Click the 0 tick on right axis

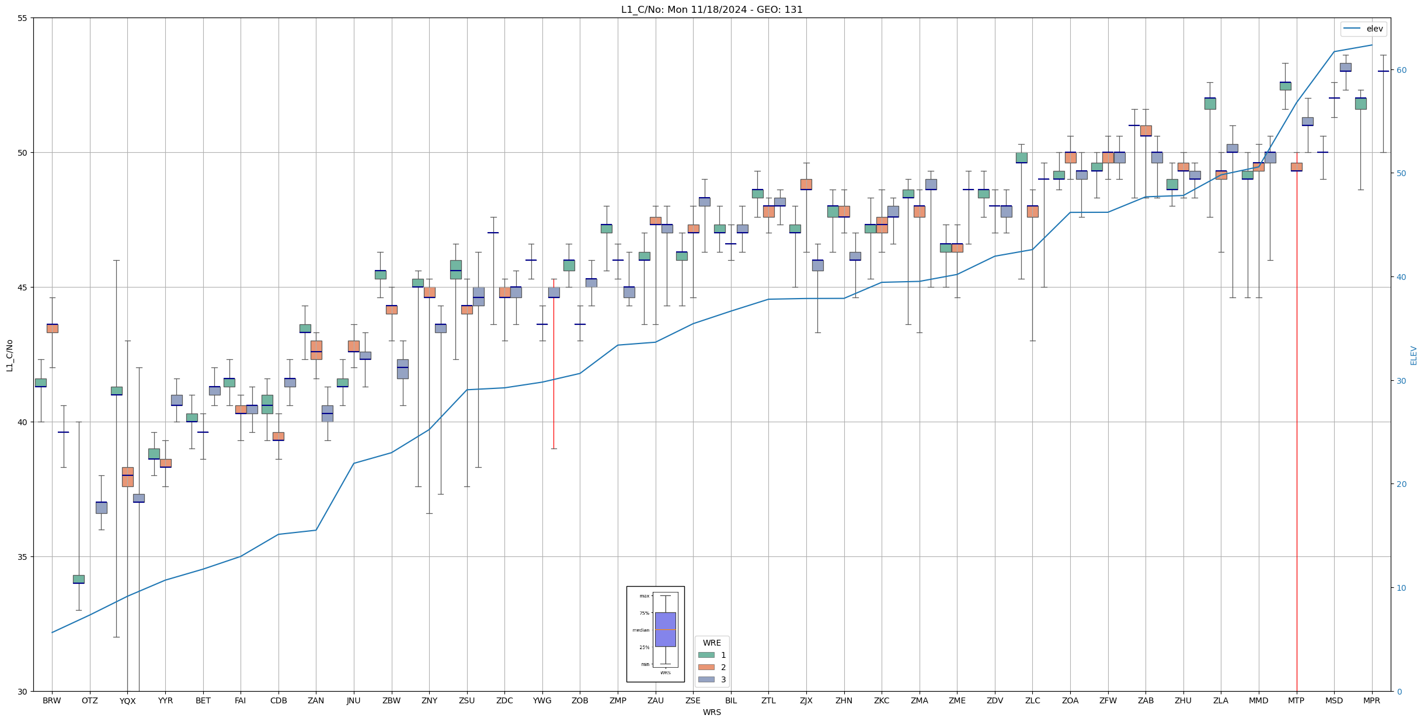pos(1399,692)
